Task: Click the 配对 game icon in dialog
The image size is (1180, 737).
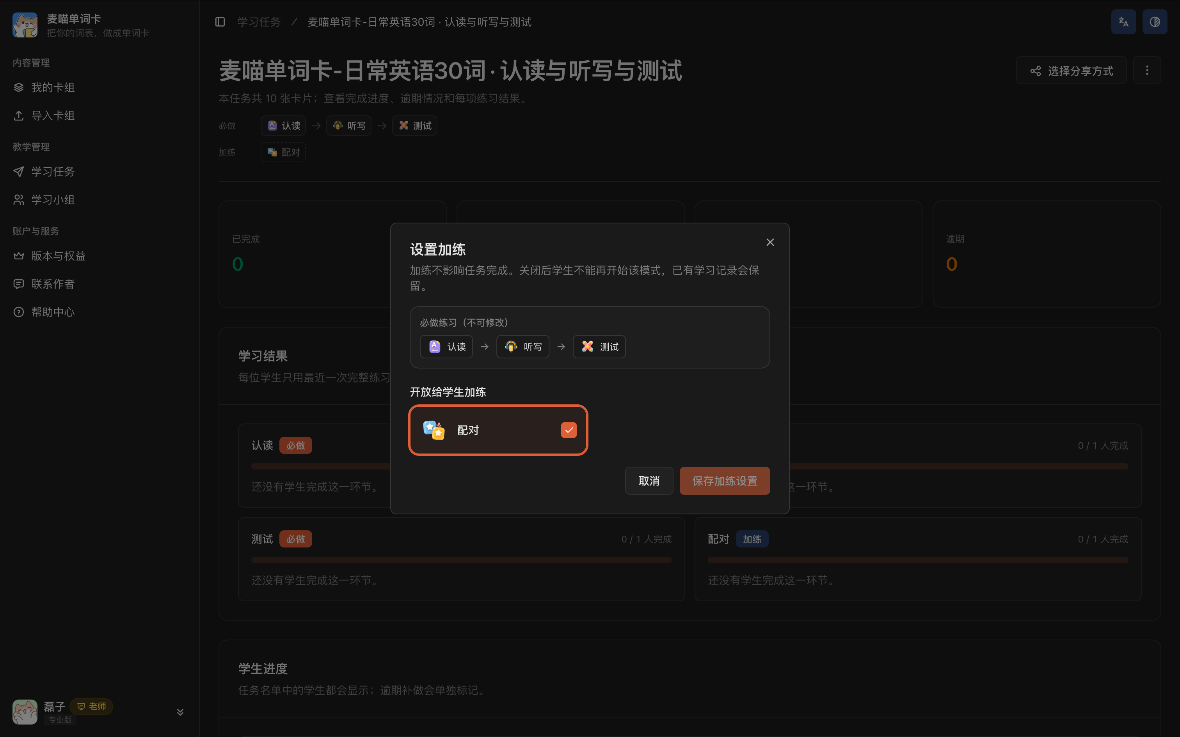Action: (434, 430)
